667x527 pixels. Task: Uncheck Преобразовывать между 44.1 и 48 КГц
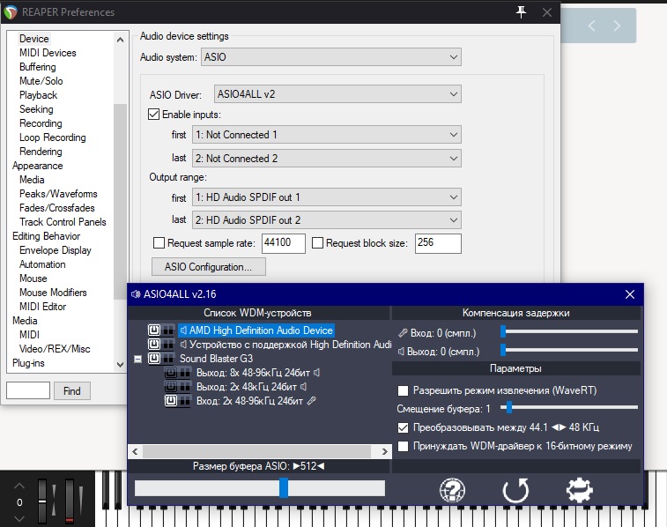tap(403, 427)
